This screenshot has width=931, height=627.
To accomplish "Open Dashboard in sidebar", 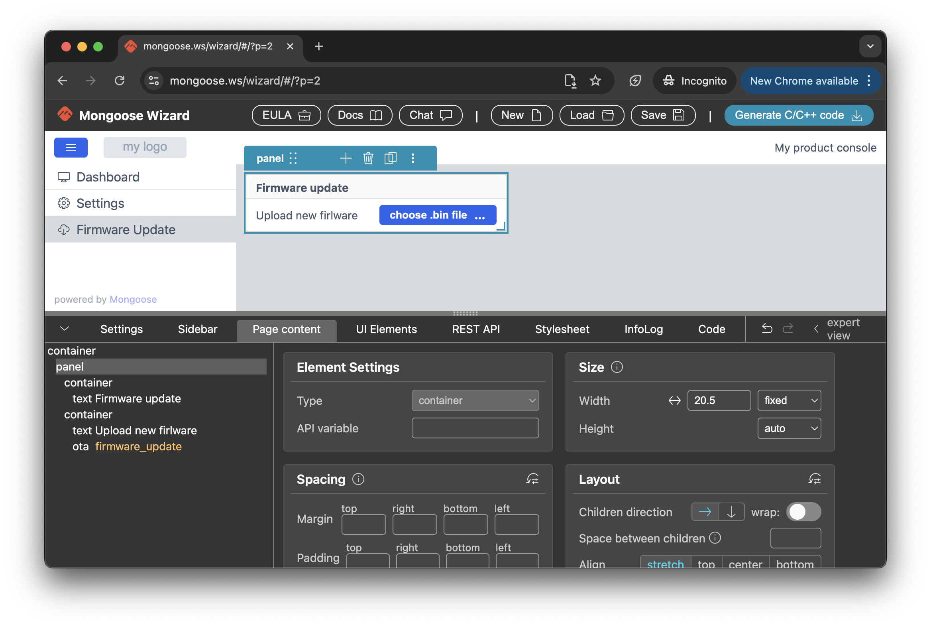I will click(x=141, y=177).
